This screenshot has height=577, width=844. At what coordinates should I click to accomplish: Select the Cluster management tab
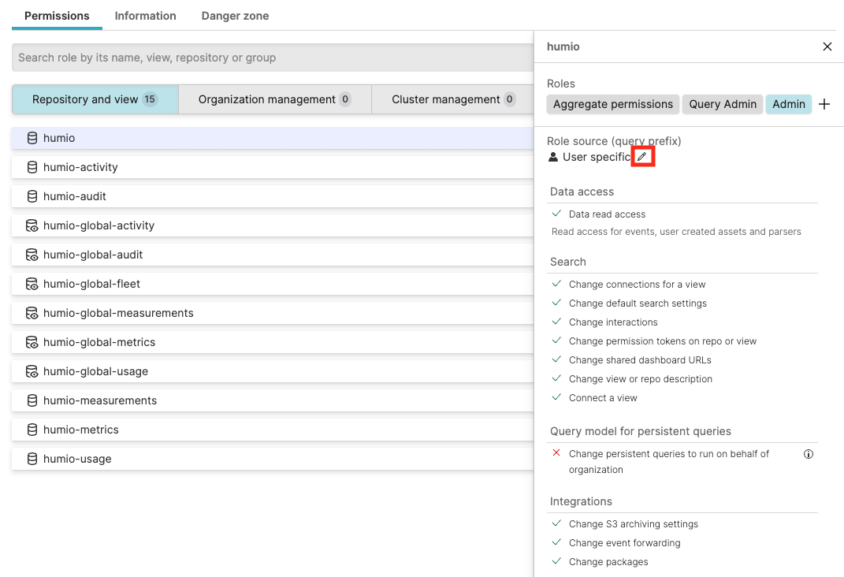(453, 99)
